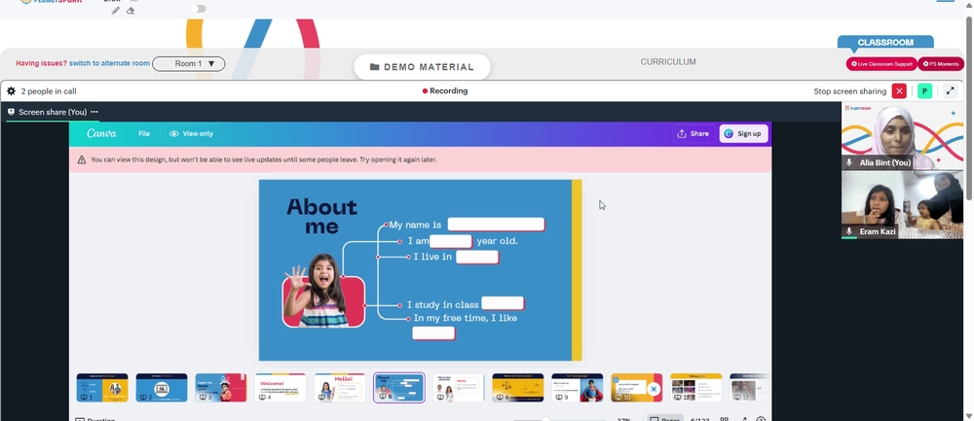Click the green P participant icon
This screenshot has height=421, width=974.
click(925, 91)
